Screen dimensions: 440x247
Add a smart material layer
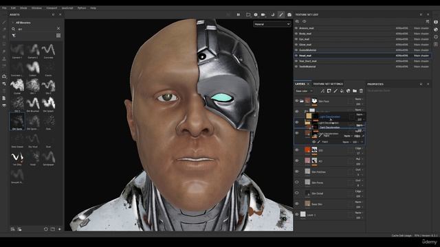point(349,91)
